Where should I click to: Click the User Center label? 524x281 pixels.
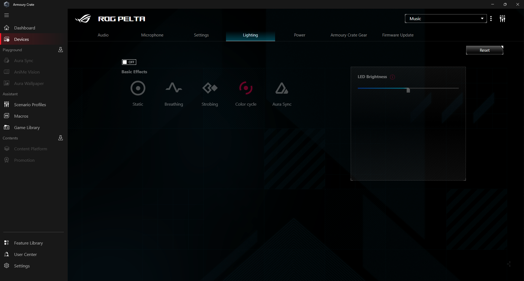coord(25,254)
